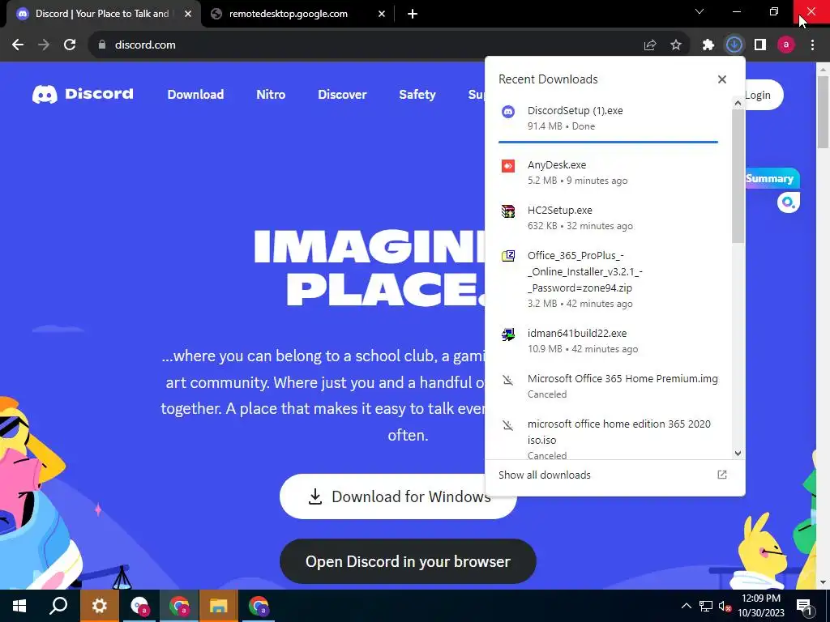Image resolution: width=830 pixels, height=622 pixels.
Task: Open Download in Discord nav
Action: pos(195,95)
